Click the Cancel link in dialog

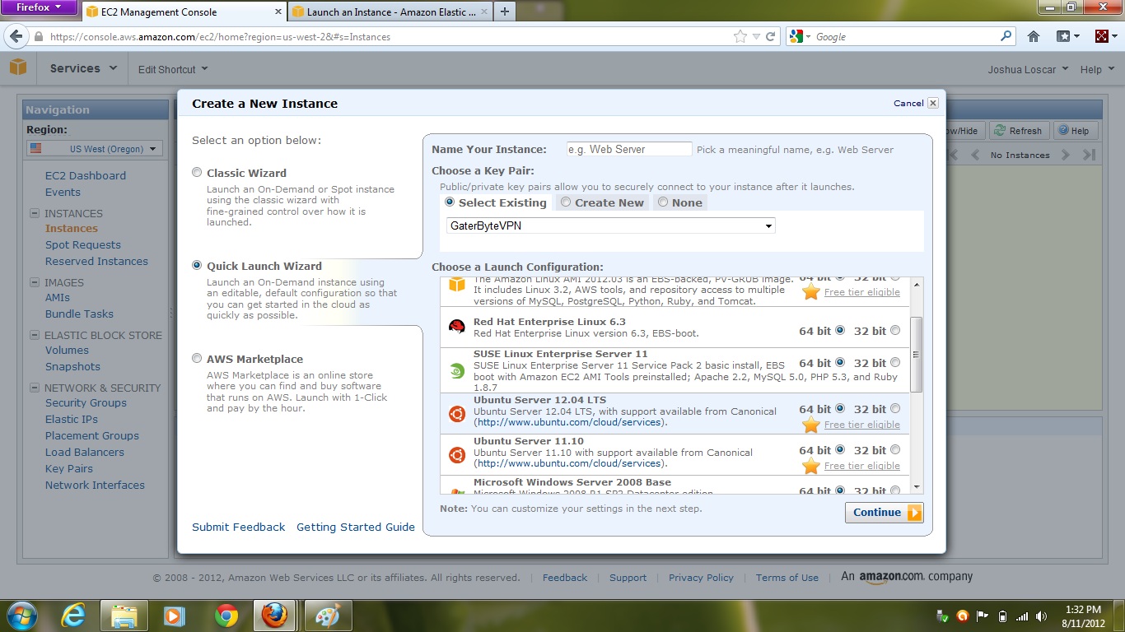908,103
